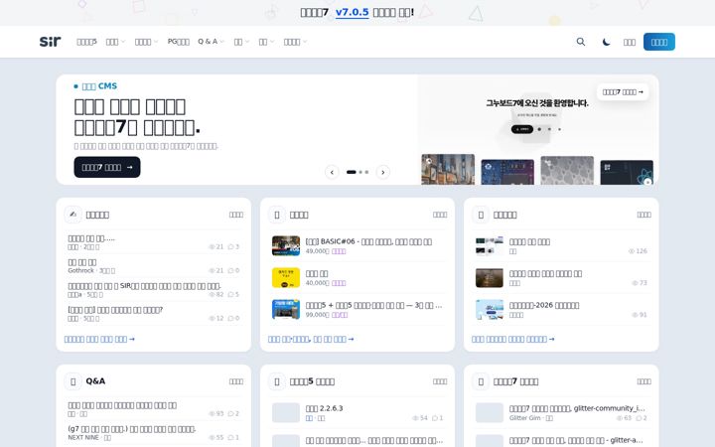Click the eye icon next to 126 views
The height and width of the screenshot is (447, 715).
(x=632, y=251)
